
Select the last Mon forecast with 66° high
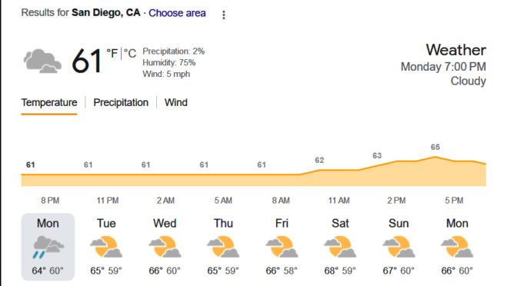[457, 247]
